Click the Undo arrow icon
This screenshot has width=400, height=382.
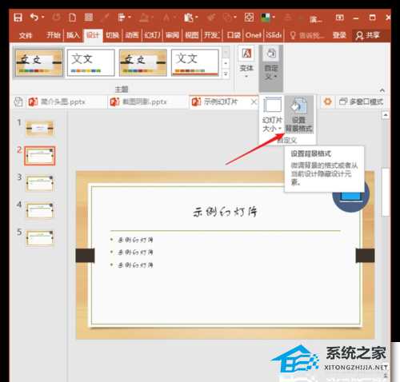pos(34,18)
